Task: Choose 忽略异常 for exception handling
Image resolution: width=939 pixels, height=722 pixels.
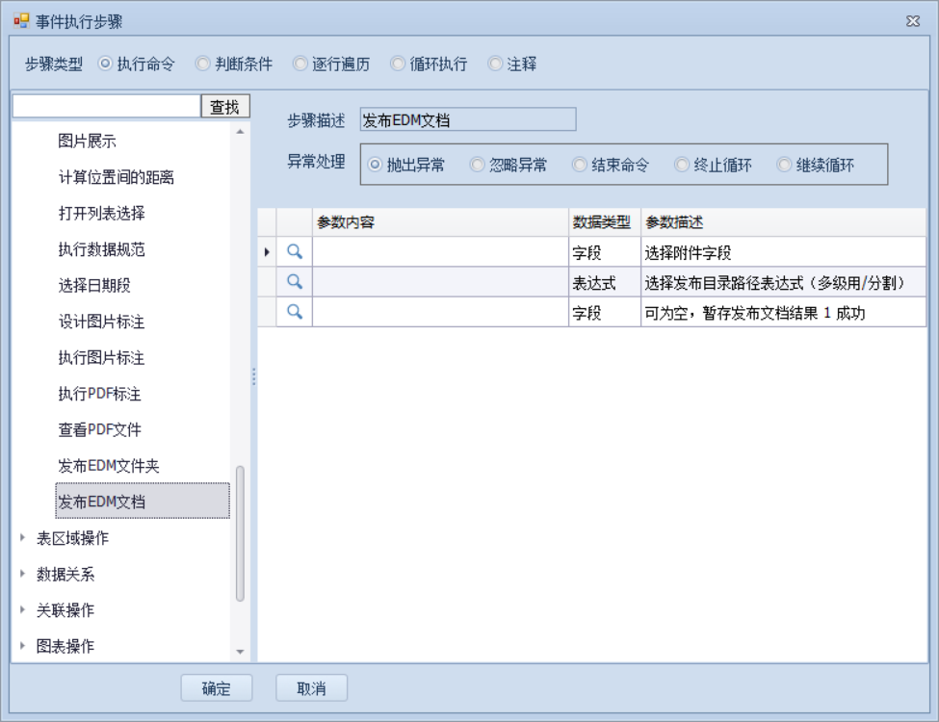Action: tap(477, 165)
